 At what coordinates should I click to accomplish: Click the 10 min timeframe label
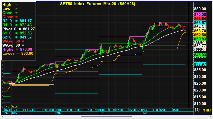point(202,110)
